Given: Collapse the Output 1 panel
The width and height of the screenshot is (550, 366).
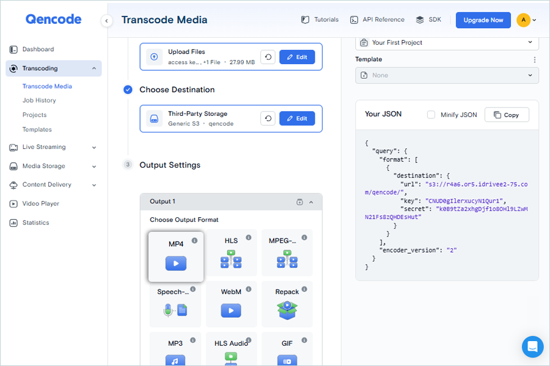Looking at the screenshot, I should click(311, 202).
